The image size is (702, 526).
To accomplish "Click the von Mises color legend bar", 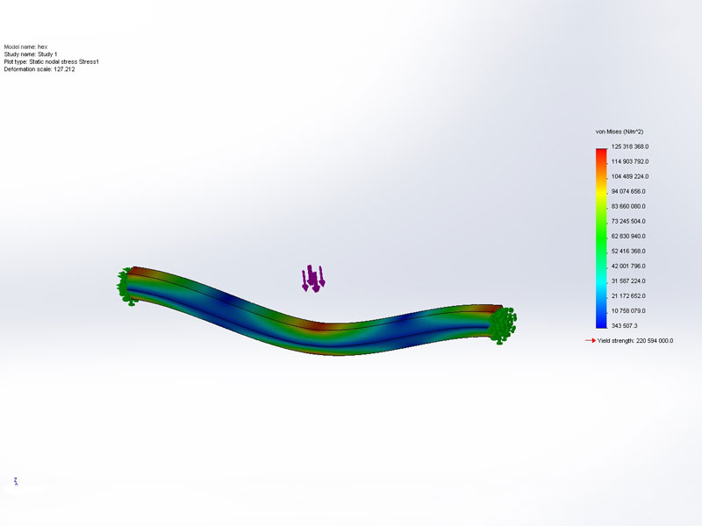I will [601, 237].
